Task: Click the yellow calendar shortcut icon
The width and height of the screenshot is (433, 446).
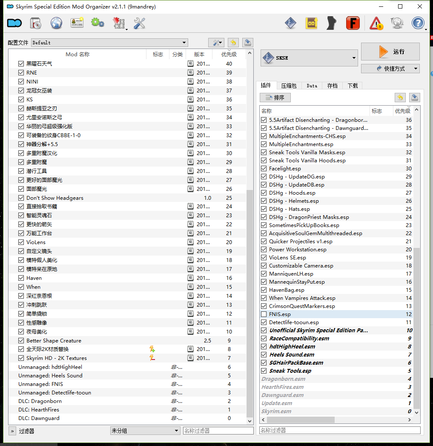Action: click(311, 23)
